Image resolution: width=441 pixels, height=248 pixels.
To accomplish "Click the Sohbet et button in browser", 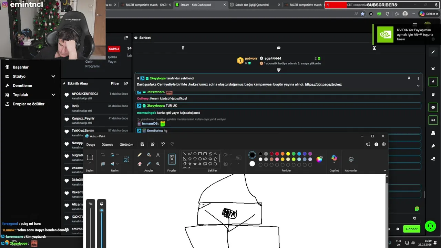I will (x=429, y=14).
